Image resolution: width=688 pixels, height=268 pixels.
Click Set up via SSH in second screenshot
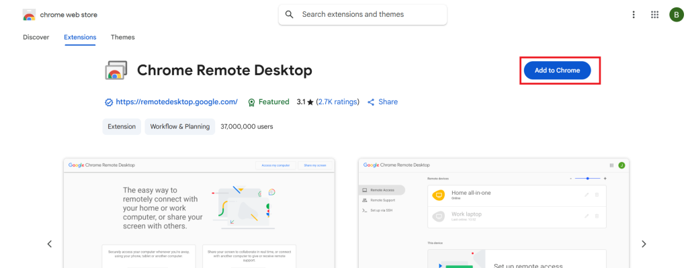tap(377, 210)
